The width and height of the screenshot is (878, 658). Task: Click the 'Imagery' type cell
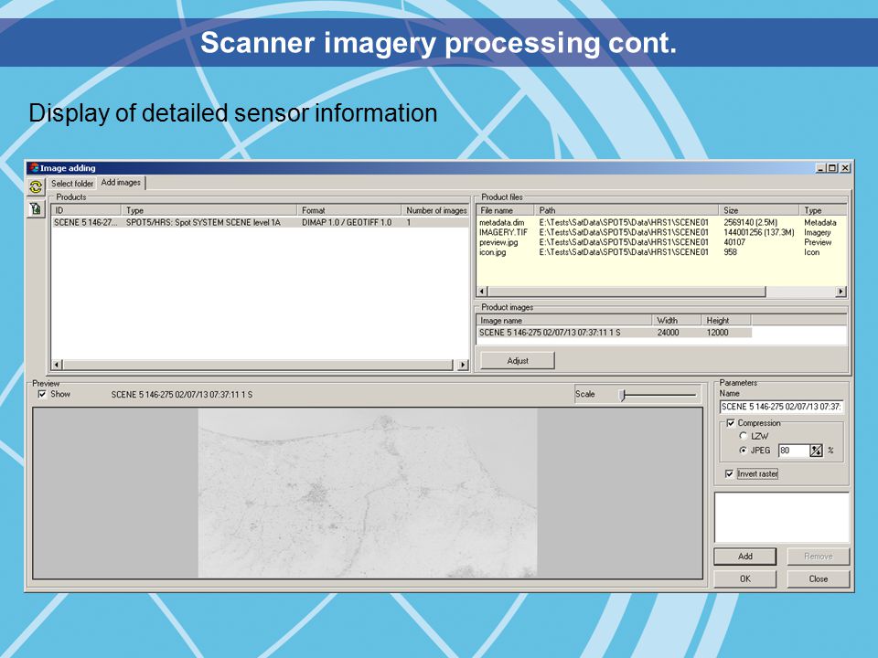[x=818, y=232]
